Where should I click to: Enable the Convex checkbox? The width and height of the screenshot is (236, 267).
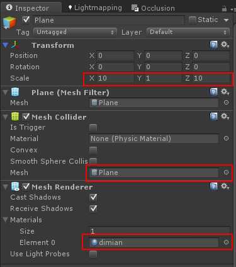(x=93, y=150)
